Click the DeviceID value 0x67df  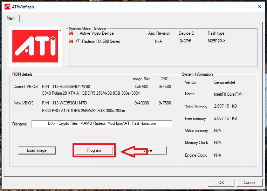[185, 41]
